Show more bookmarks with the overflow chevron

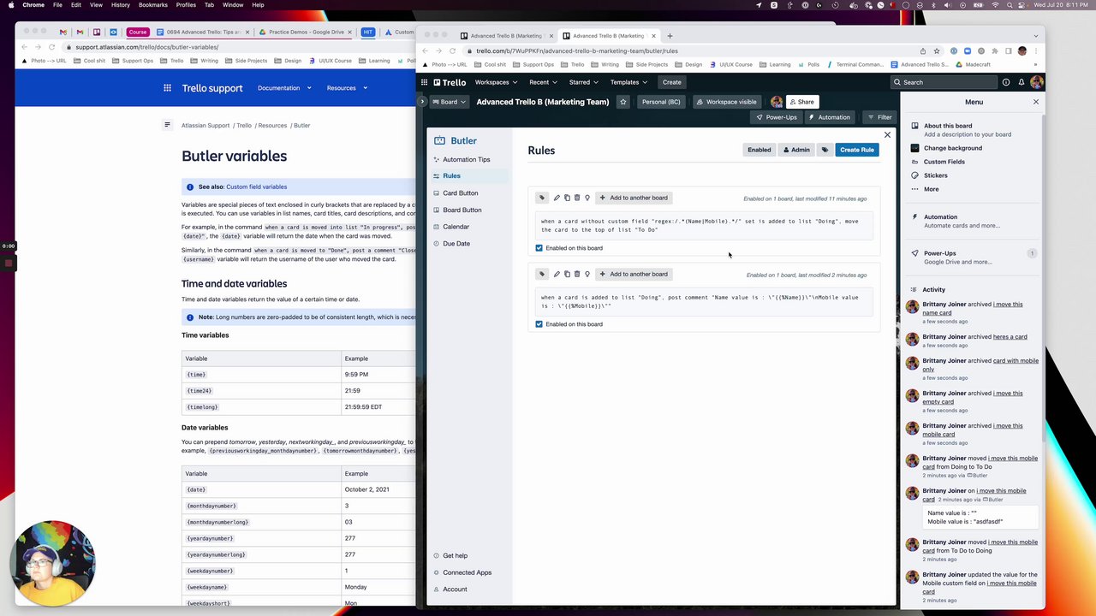tap(1035, 64)
